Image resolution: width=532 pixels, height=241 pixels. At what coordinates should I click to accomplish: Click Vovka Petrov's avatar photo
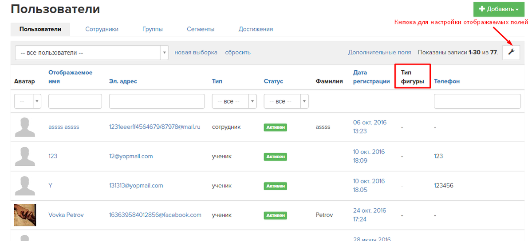pos(25,215)
